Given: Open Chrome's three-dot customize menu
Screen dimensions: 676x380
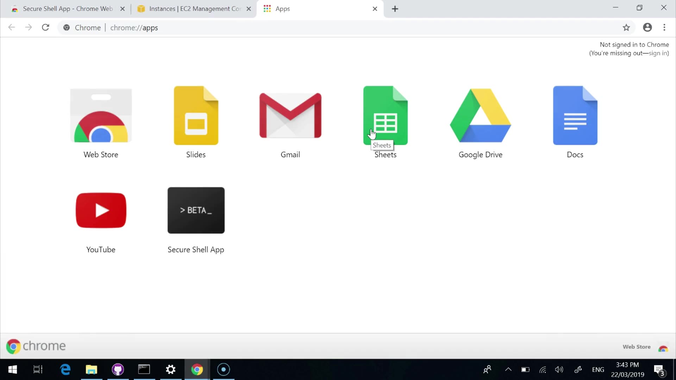Looking at the screenshot, I should pyautogui.click(x=664, y=27).
